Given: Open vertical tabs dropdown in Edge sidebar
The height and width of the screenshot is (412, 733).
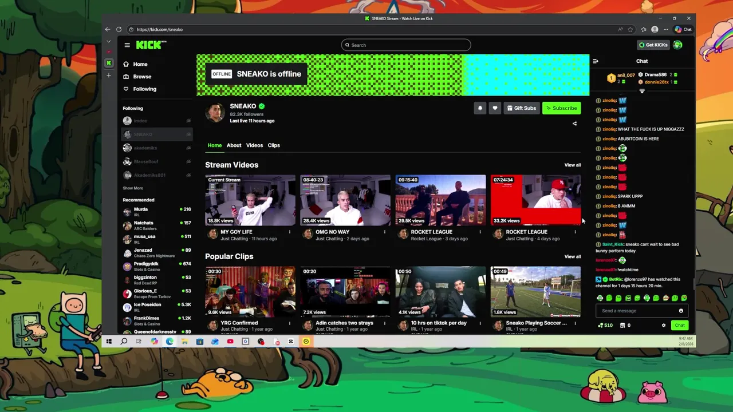Looking at the screenshot, I should [x=109, y=41].
